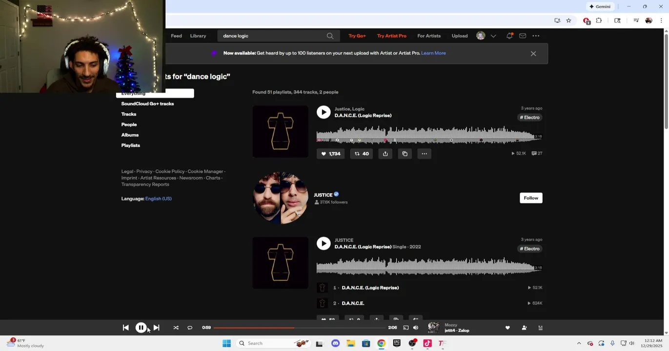
Task: Filter results by Playlists
Action: tap(130, 145)
